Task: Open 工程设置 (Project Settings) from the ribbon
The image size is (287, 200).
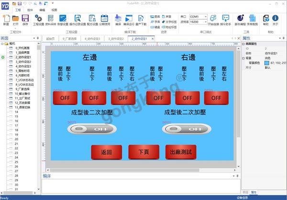Action: point(38,19)
